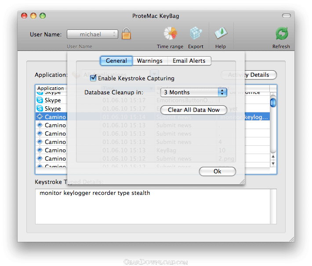
Task: Select the Camino row ending in 2.png
Action: click(x=152, y=158)
